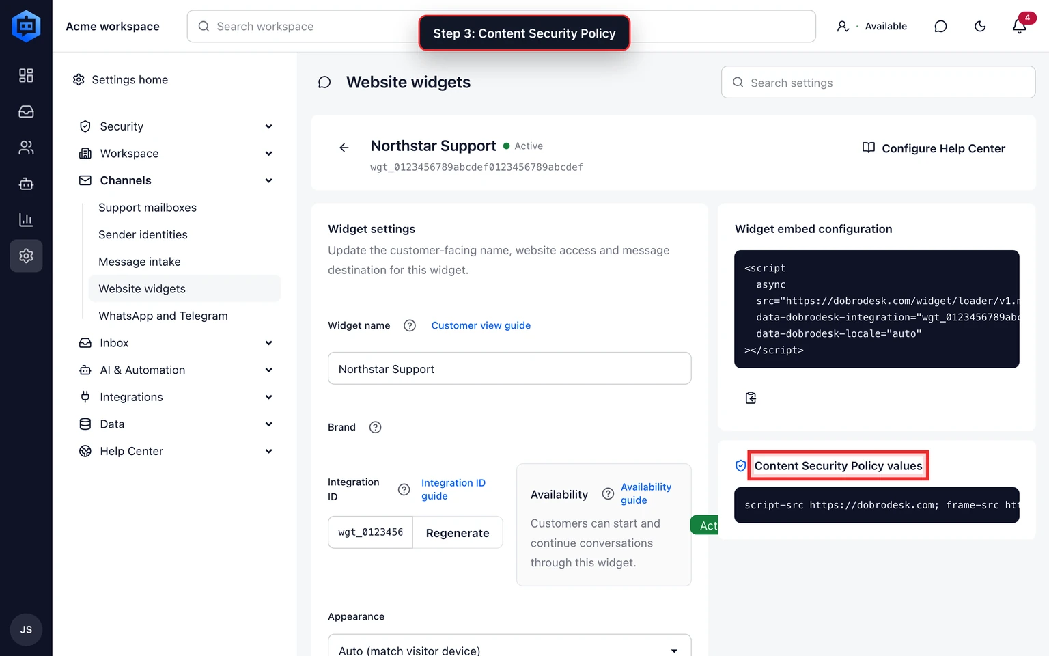Open the Availability guide link
This screenshot has width=1049, height=656.
646,493
